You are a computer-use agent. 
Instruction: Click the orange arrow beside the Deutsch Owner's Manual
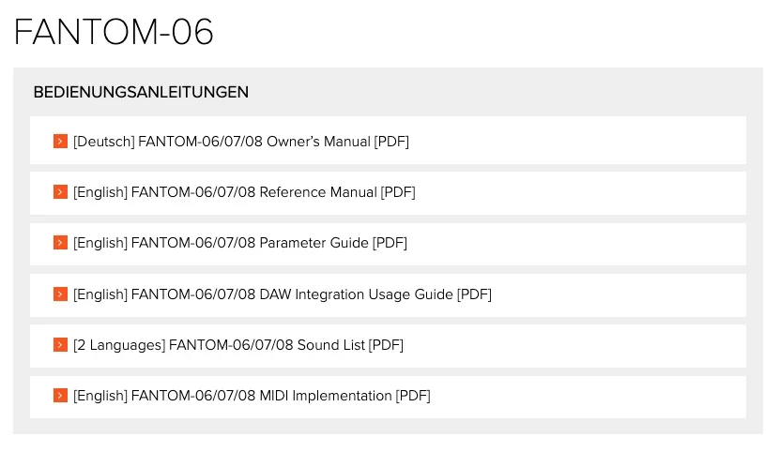point(60,142)
